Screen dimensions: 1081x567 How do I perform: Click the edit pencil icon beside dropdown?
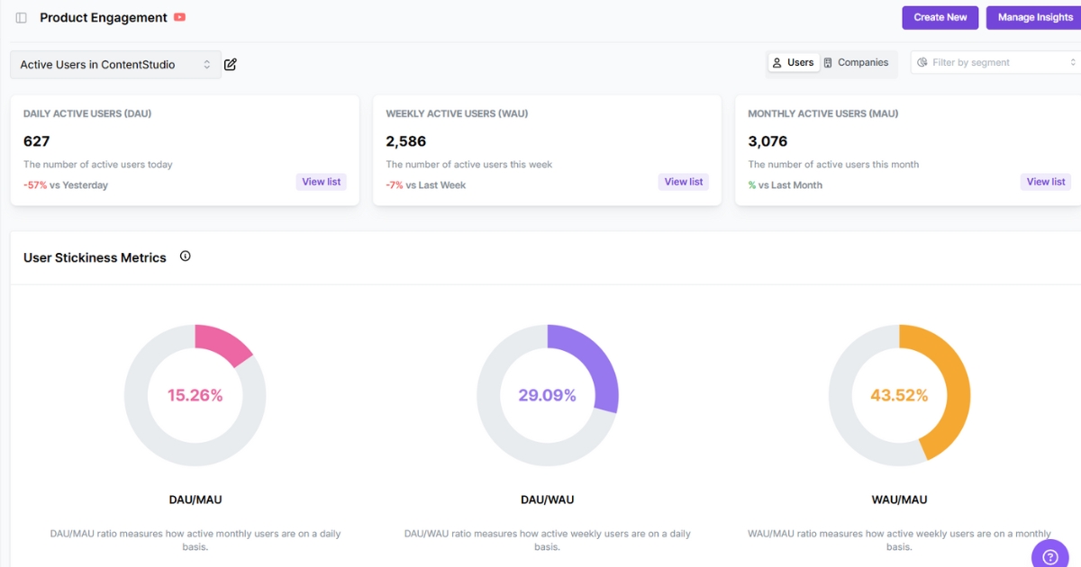pyautogui.click(x=231, y=64)
